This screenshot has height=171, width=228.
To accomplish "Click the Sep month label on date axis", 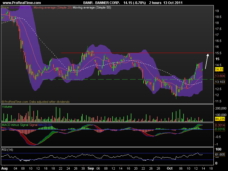I will click(91, 168).
